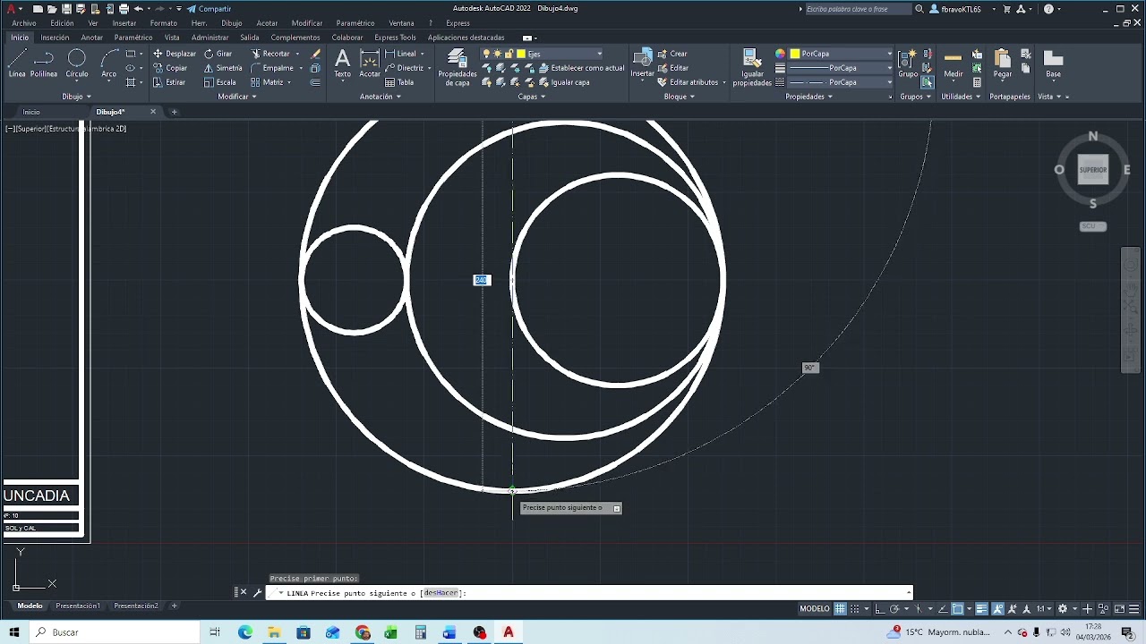Toggle polar tracking in the status bar

tap(894, 609)
